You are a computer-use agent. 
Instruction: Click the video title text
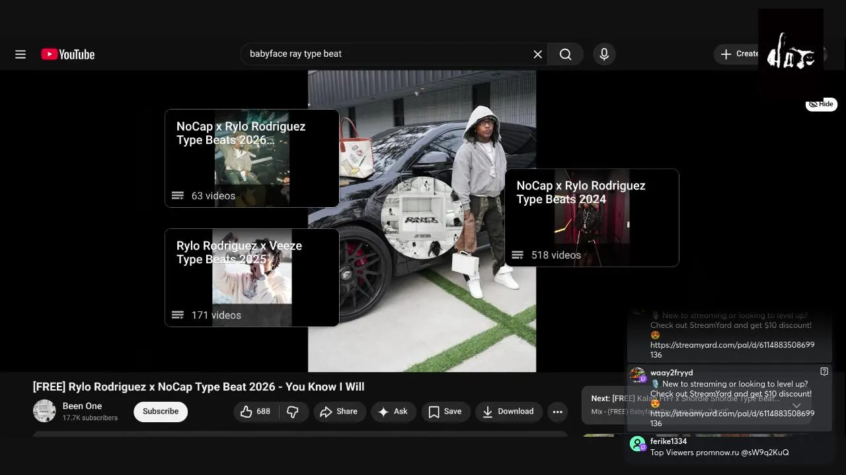coord(198,387)
